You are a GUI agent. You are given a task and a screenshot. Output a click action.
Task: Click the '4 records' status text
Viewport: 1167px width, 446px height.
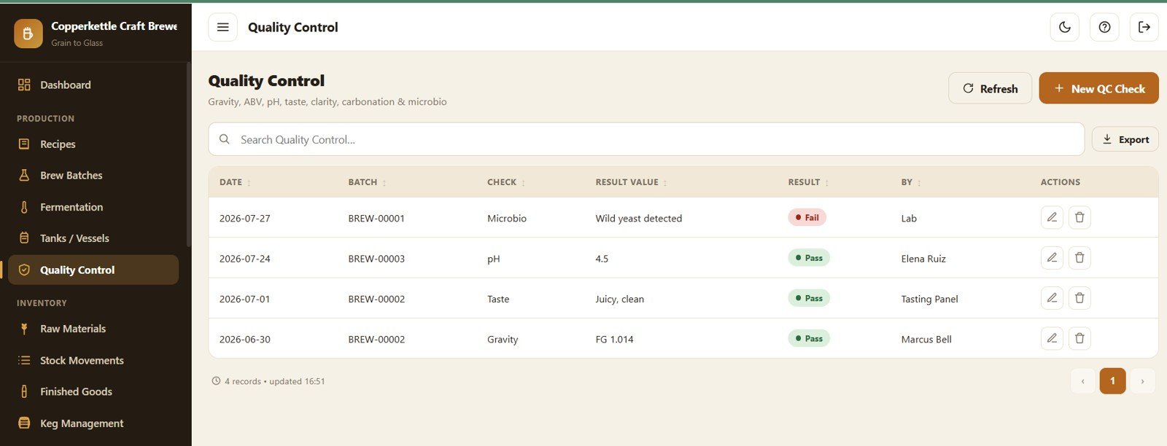click(243, 381)
